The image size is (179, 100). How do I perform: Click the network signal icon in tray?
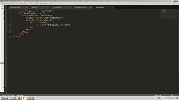[x=171, y=98]
